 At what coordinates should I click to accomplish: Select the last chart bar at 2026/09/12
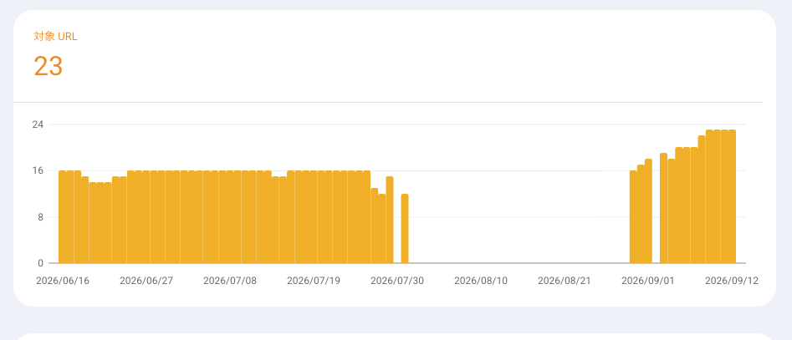coord(732,196)
